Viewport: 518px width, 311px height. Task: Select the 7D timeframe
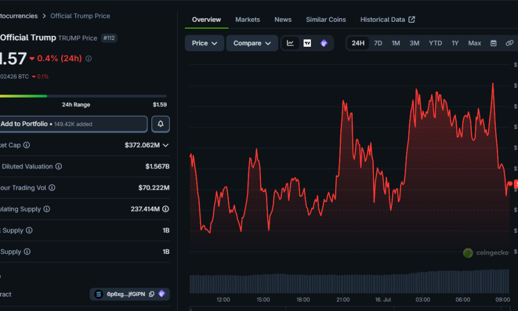coord(378,44)
